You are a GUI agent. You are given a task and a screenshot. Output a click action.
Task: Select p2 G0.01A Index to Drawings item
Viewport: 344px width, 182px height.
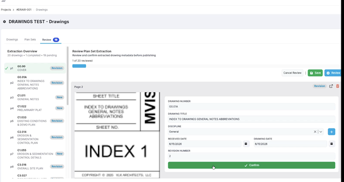pyautogui.click(x=35, y=83)
